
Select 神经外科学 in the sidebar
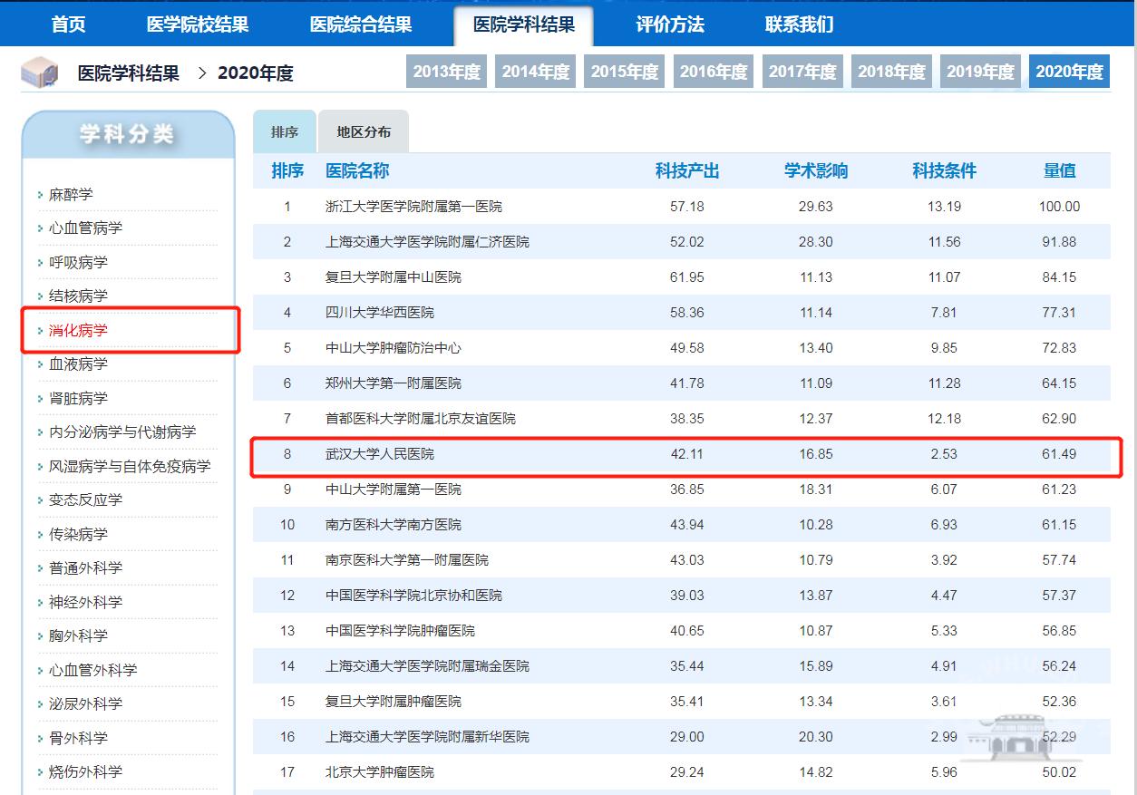[85, 603]
